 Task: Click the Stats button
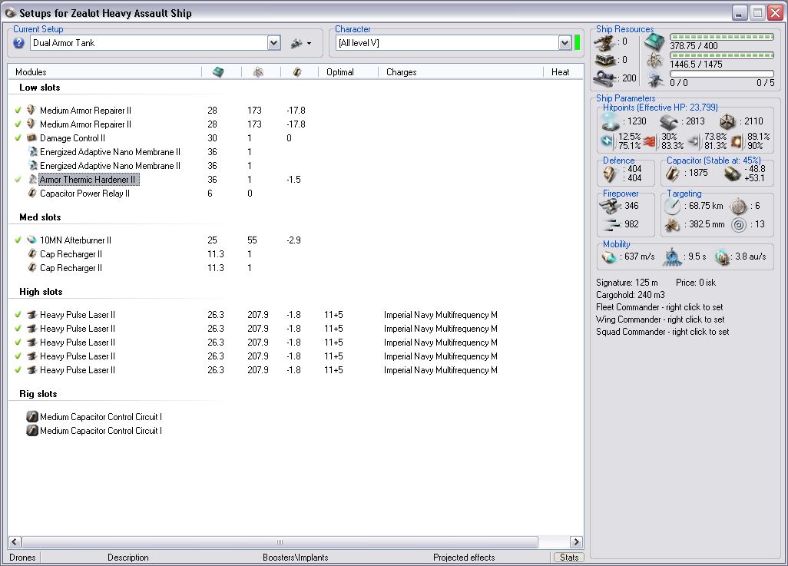tap(568, 558)
